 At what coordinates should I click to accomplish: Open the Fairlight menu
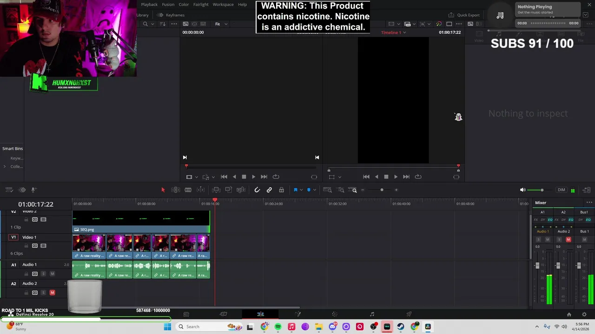tap(201, 5)
